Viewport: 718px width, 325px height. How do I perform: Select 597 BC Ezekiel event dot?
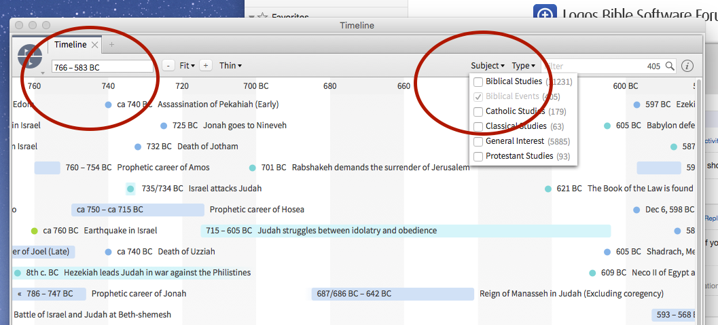636,104
